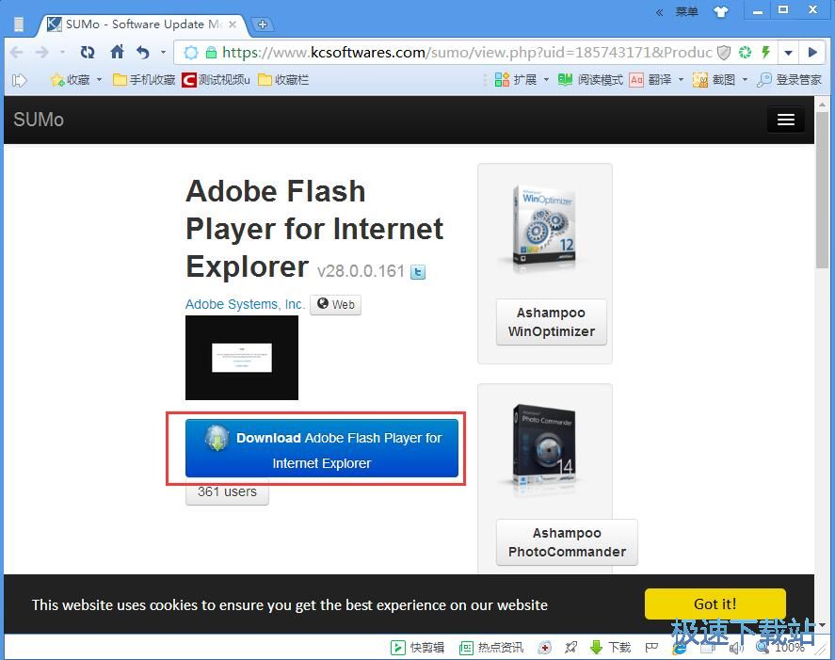Click the undo closed tab icon
The height and width of the screenshot is (660, 835).
(x=143, y=52)
